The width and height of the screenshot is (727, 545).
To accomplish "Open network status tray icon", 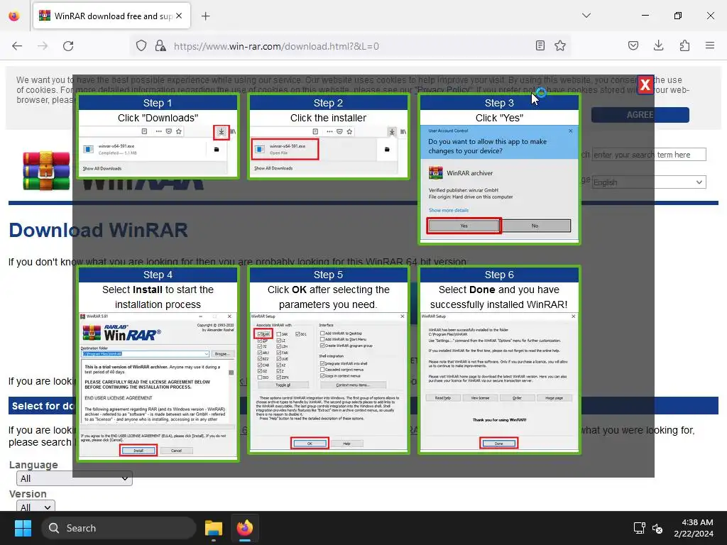I will (640, 528).
